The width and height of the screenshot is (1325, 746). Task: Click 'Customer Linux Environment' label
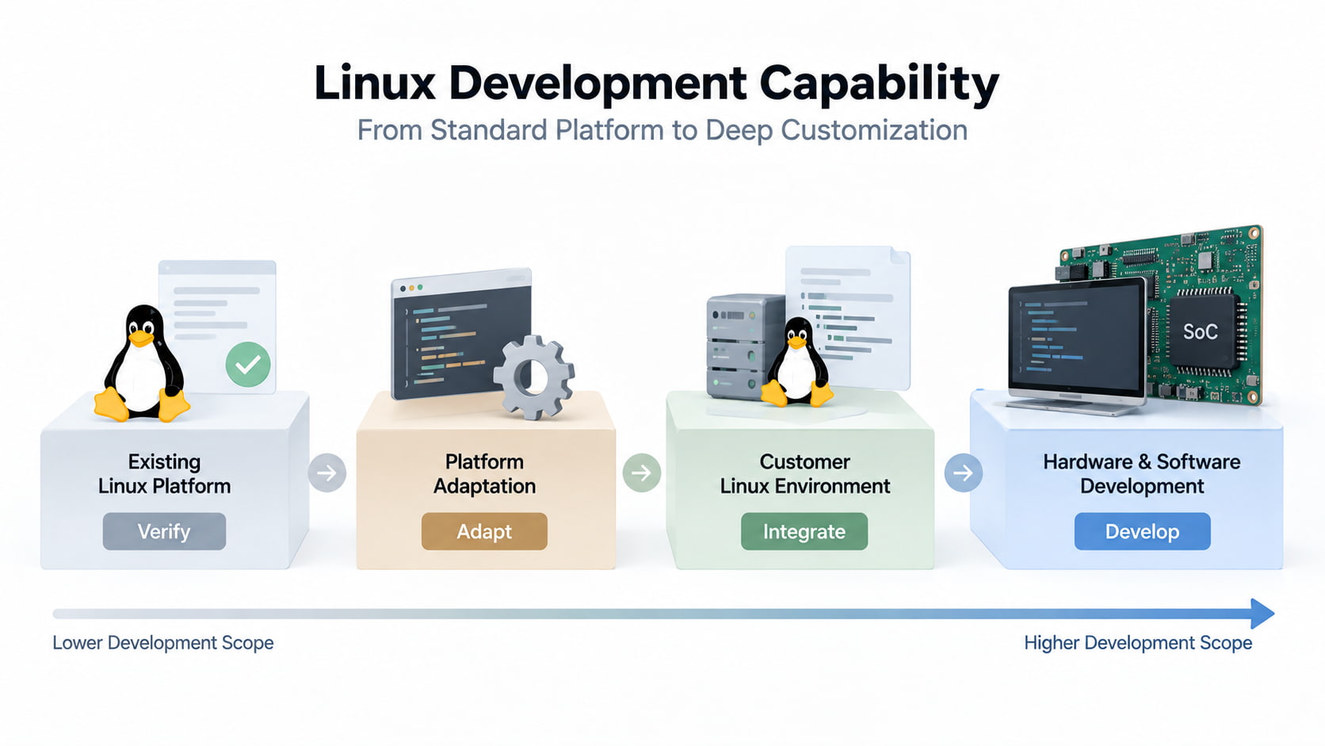pyautogui.click(x=804, y=474)
